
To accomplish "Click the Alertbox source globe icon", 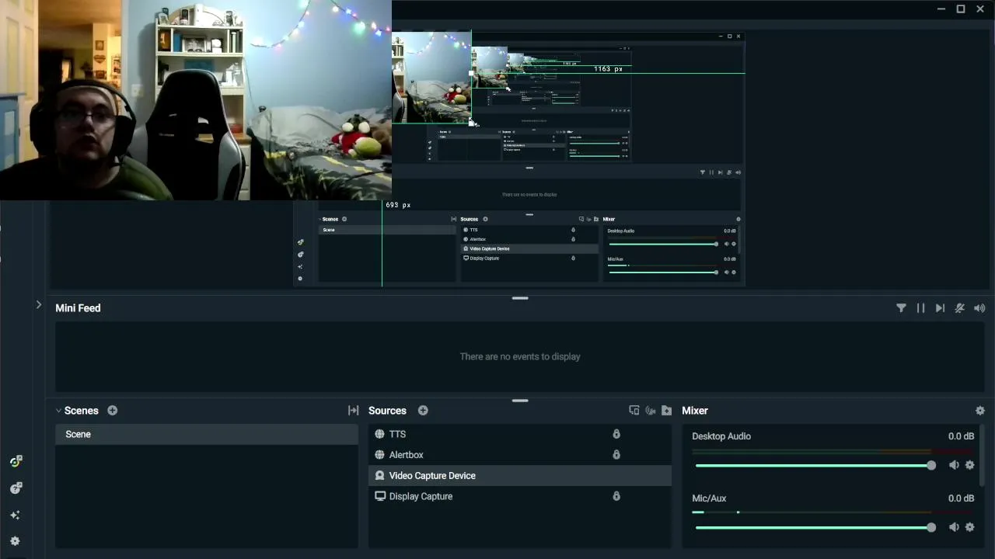I will tap(380, 455).
